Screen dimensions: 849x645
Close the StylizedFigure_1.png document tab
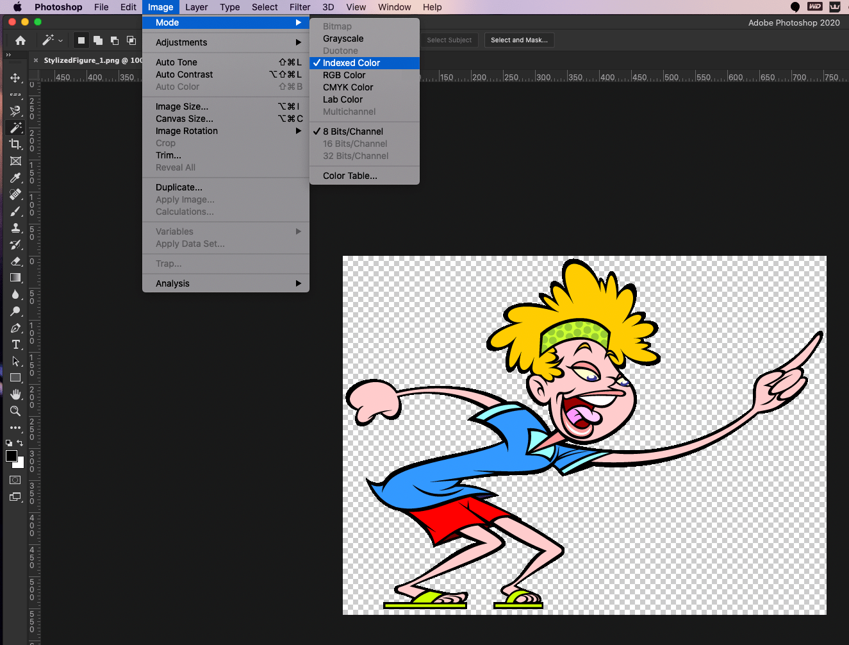click(x=36, y=60)
